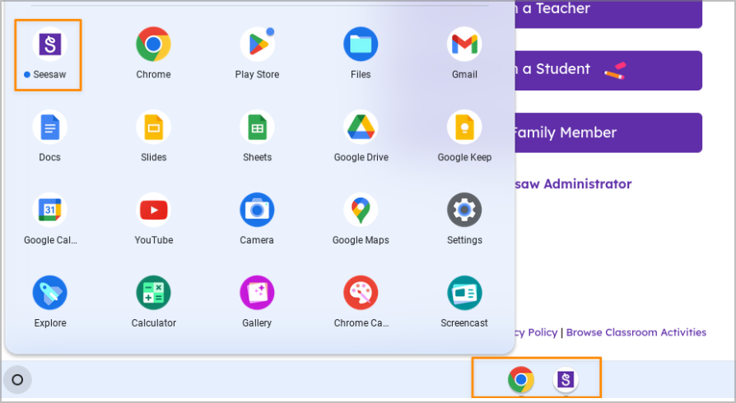The width and height of the screenshot is (736, 403).
Task: Open Browse Classroom Activities link
Action: 636,332
